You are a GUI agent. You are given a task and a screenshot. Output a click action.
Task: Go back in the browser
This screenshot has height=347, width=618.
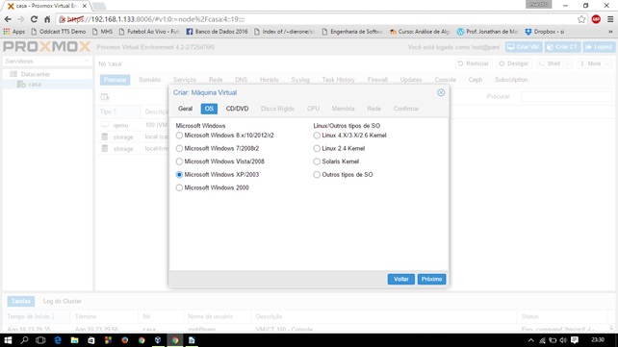[8, 19]
